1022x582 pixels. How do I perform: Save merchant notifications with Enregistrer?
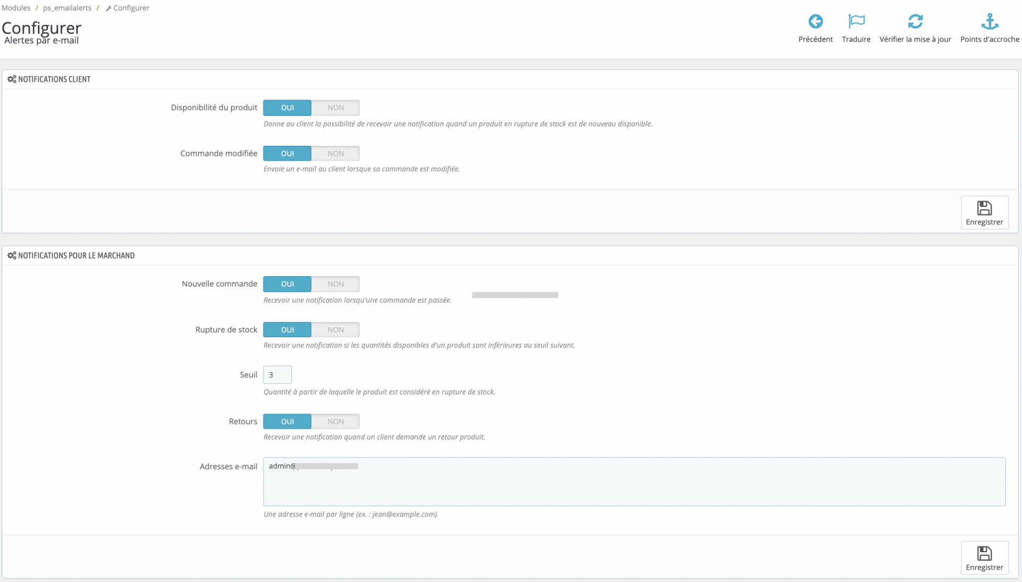coord(984,558)
